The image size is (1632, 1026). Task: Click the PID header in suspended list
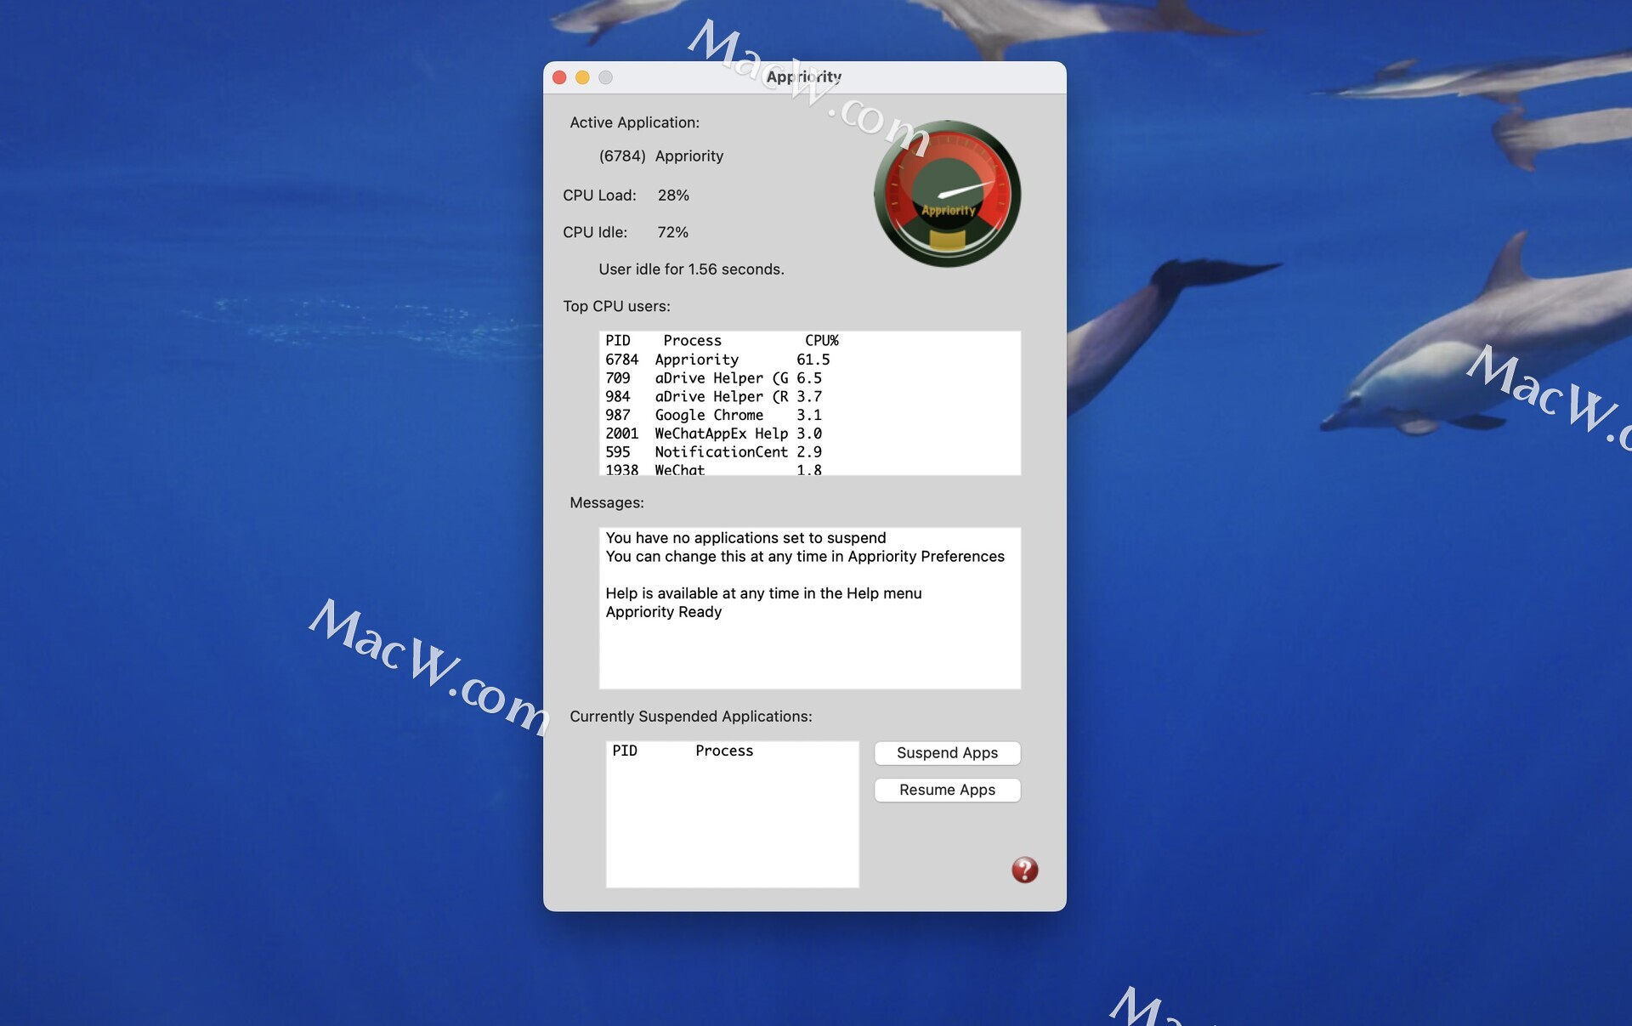[x=625, y=751]
